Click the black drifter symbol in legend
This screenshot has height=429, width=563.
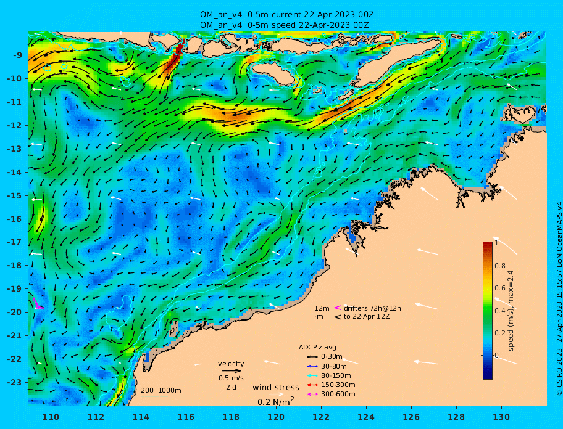(338, 317)
